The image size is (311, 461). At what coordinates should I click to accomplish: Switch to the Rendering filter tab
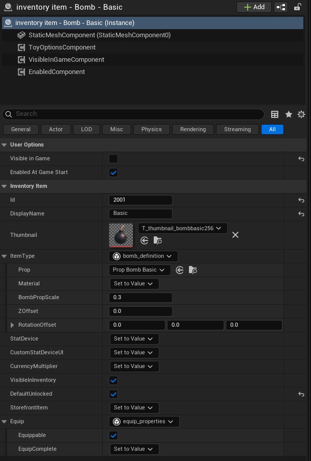pos(193,129)
